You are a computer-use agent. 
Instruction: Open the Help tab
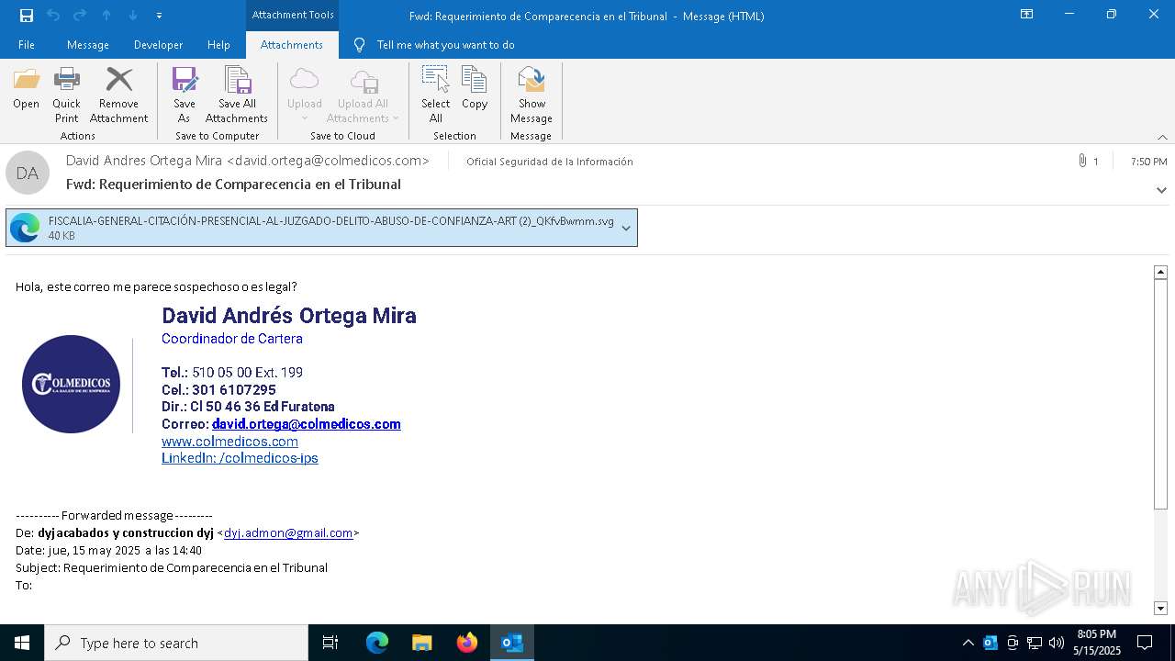(218, 45)
